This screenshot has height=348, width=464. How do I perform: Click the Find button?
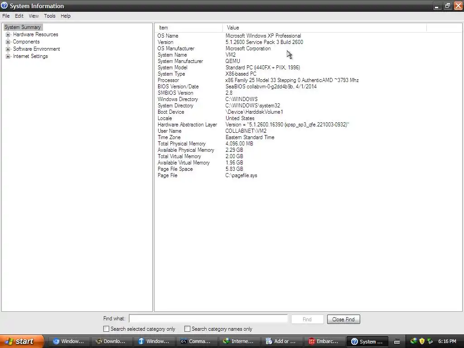[x=307, y=319]
